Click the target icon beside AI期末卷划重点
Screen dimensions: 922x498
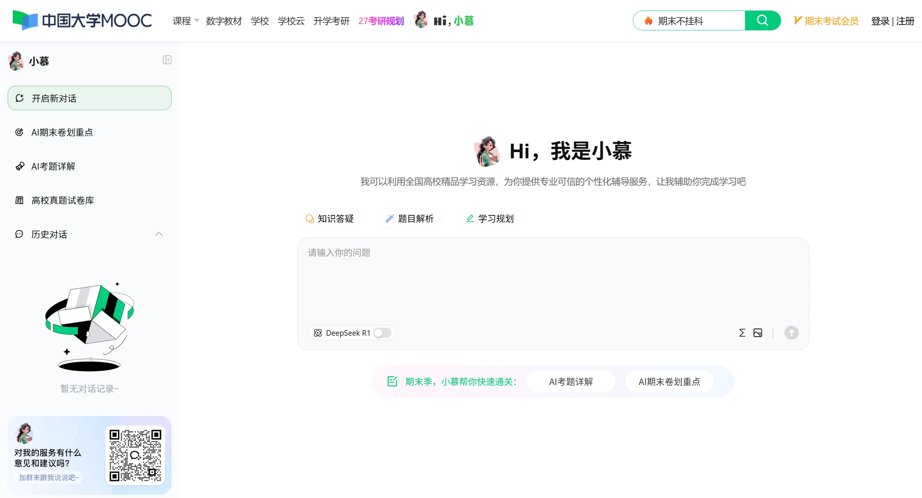[19, 132]
